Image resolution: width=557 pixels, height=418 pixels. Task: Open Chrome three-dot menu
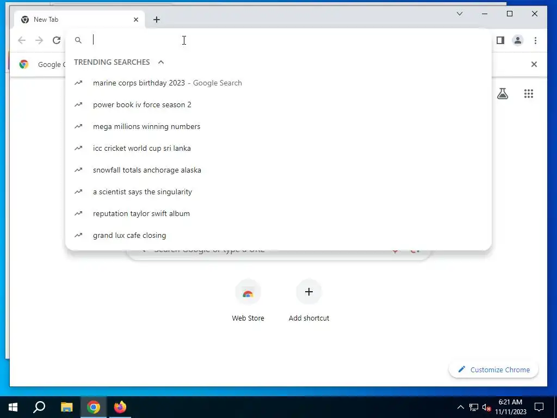pos(535,40)
